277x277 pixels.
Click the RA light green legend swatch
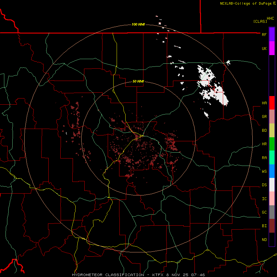[272, 158]
